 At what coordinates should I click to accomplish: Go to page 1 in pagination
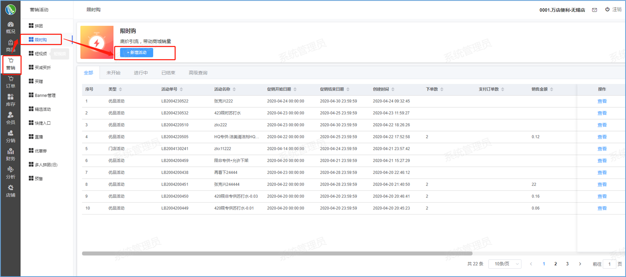[544, 264]
